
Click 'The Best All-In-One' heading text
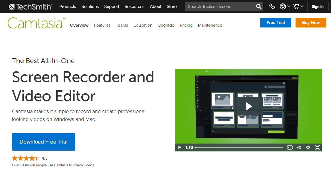click(43, 61)
